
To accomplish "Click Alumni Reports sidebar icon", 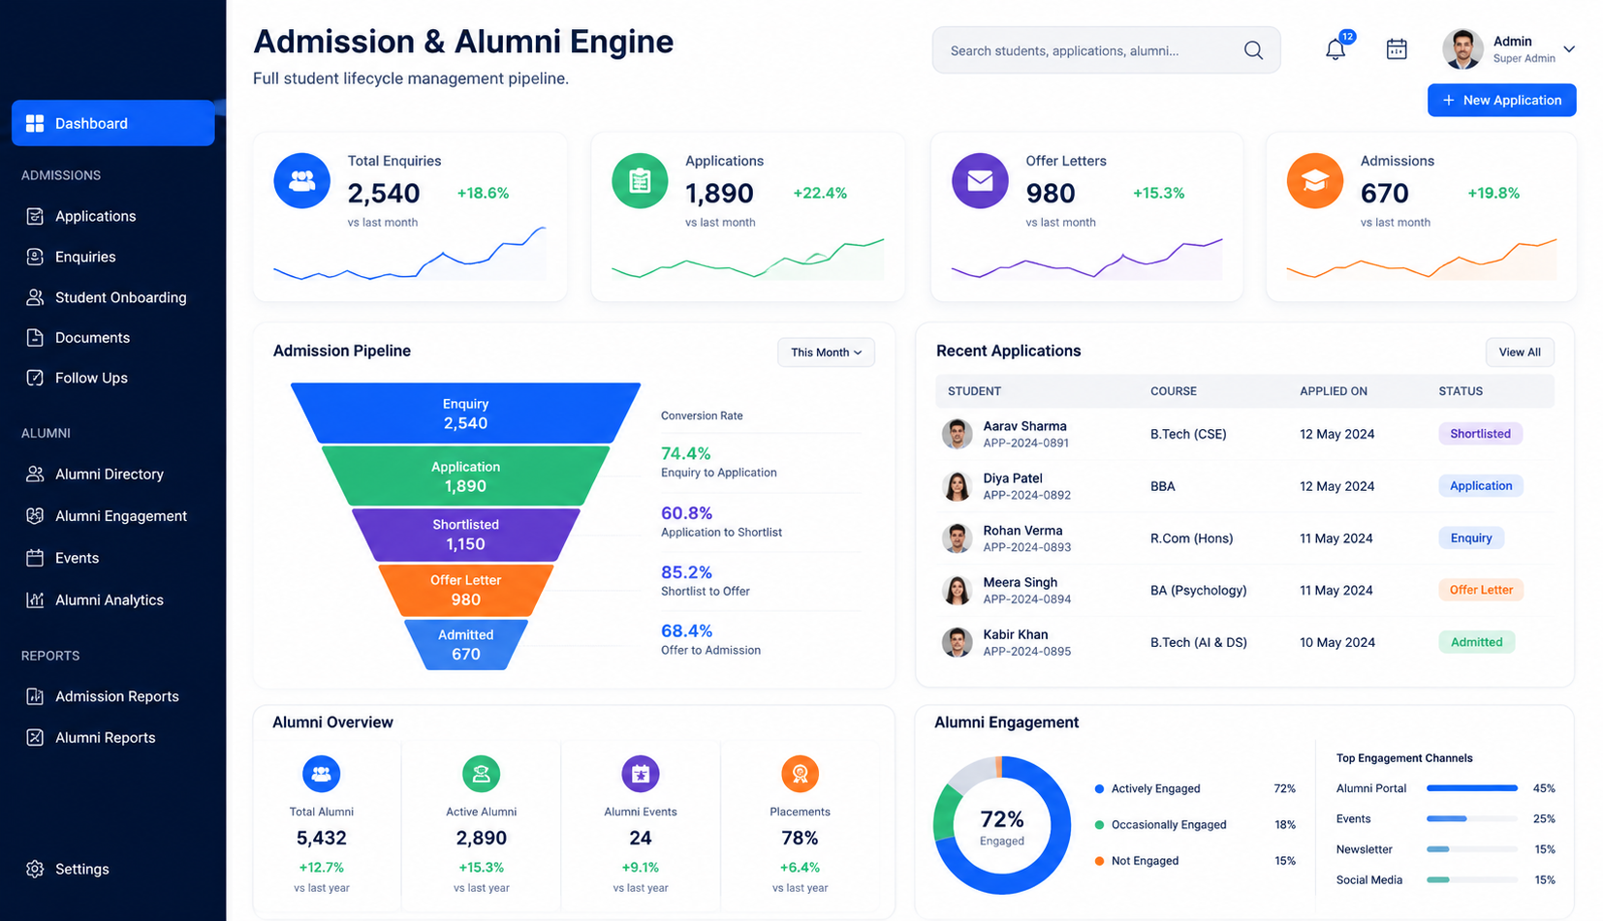I will pos(35,737).
